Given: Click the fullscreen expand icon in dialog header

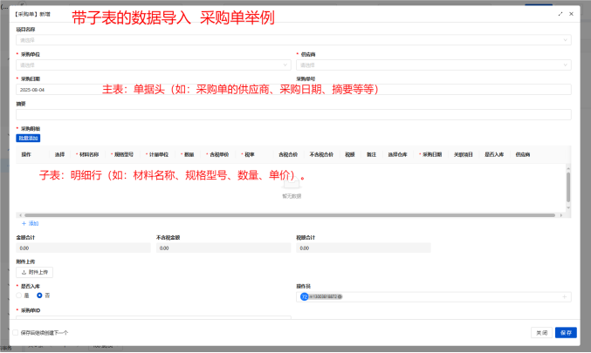Looking at the screenshot, I should (560, 15).
